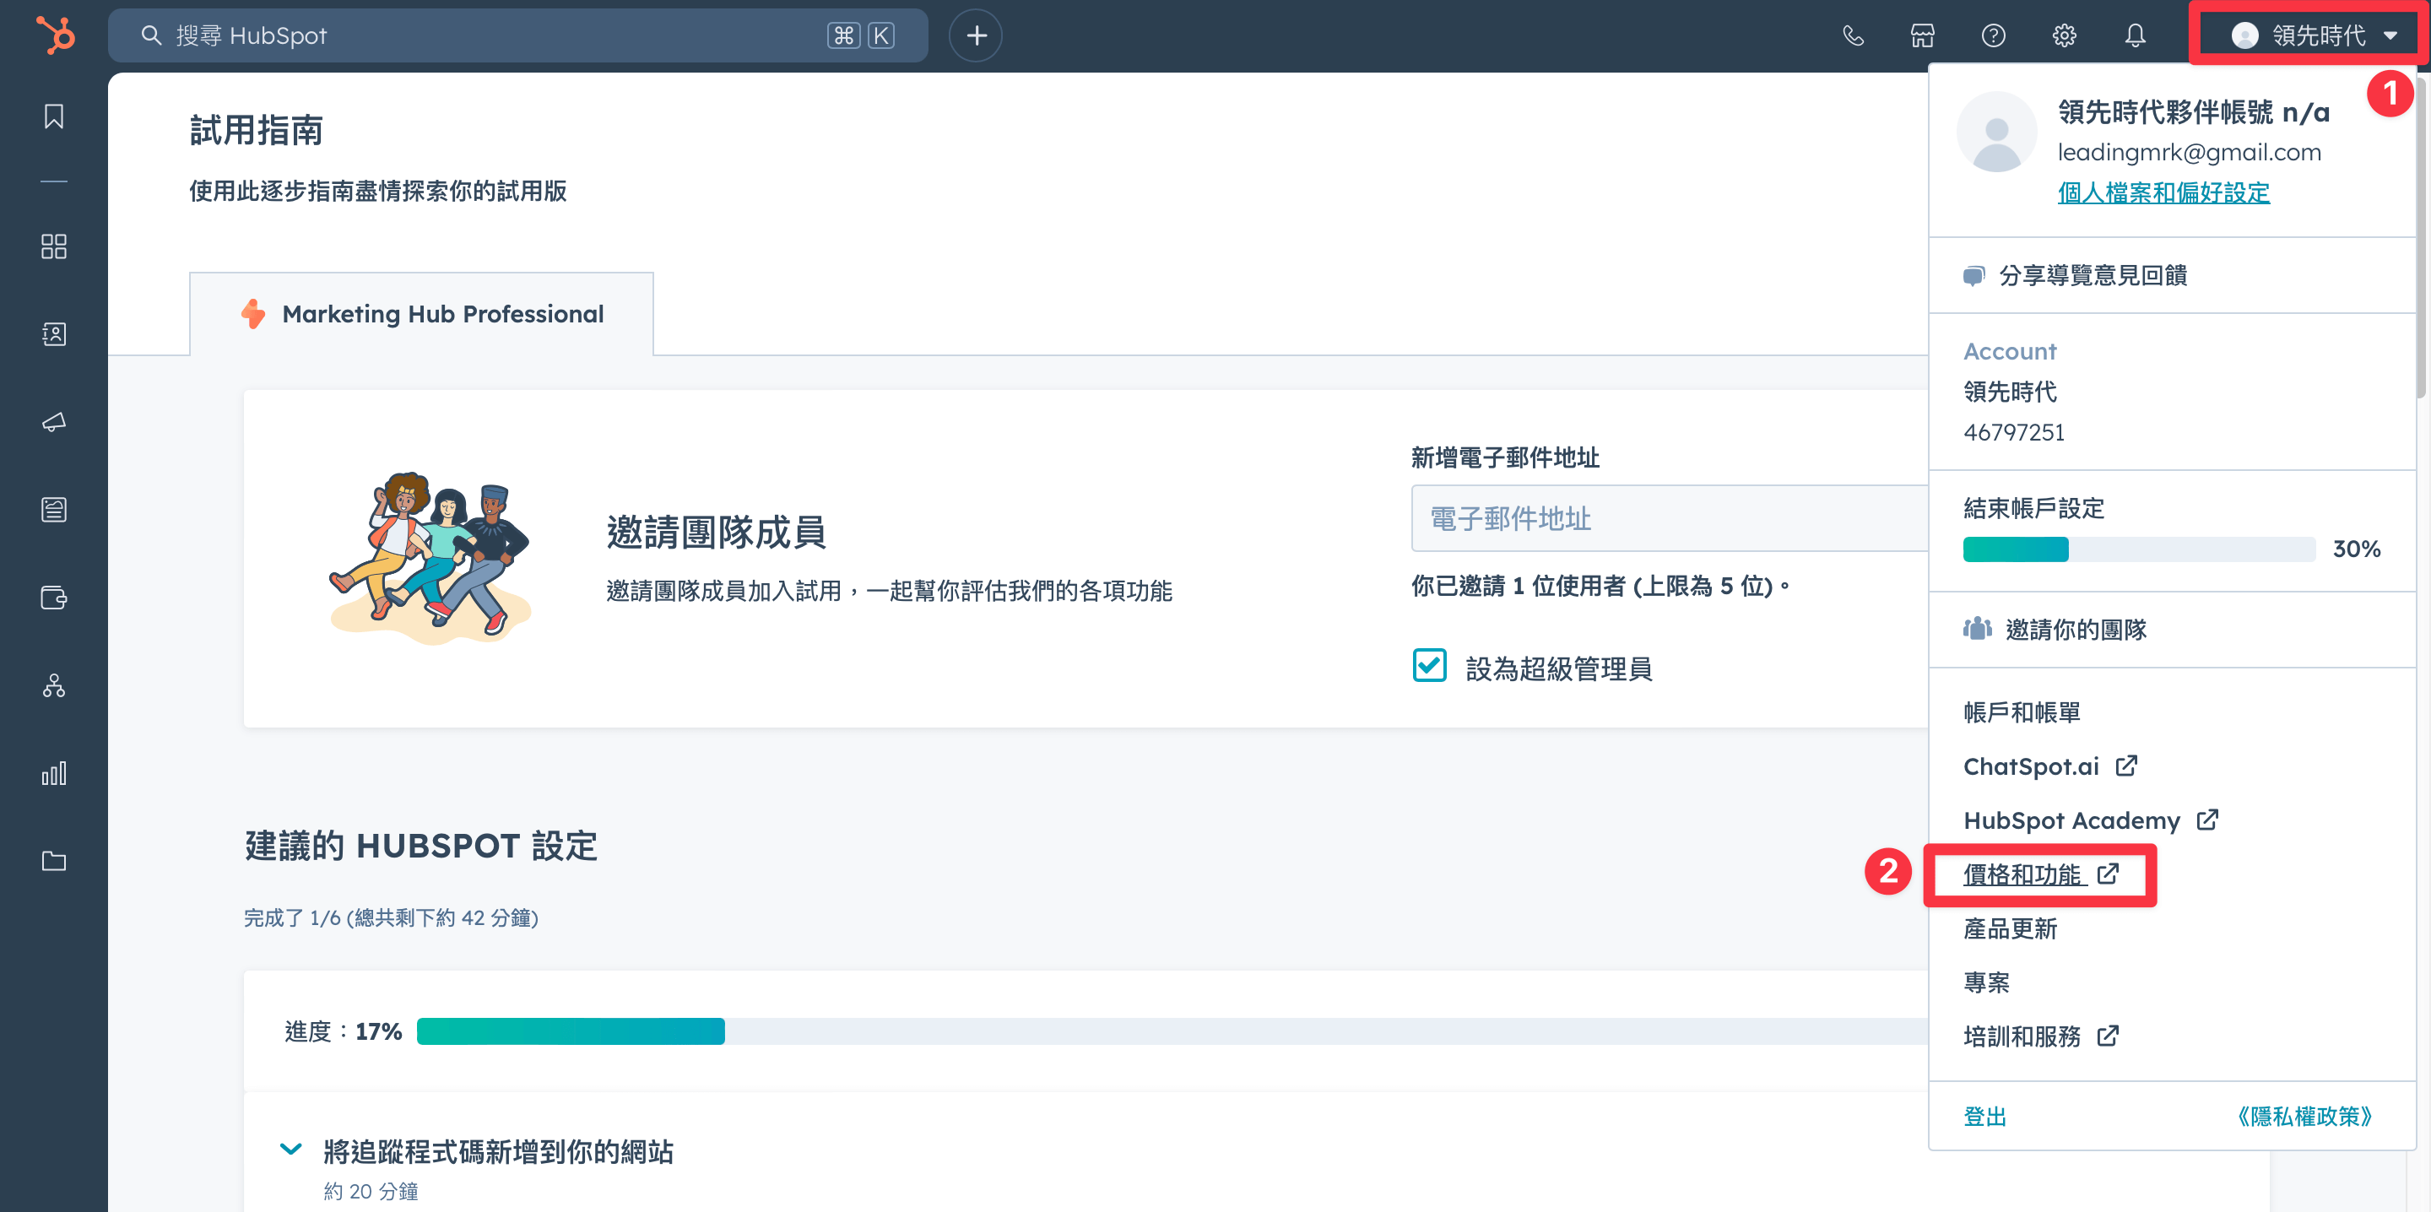Image resolution: width=2431 pixels, height=1212 pixels.
Task: Click the 個人檔案和偏好設定 link
Action: tap(2163, 192)
